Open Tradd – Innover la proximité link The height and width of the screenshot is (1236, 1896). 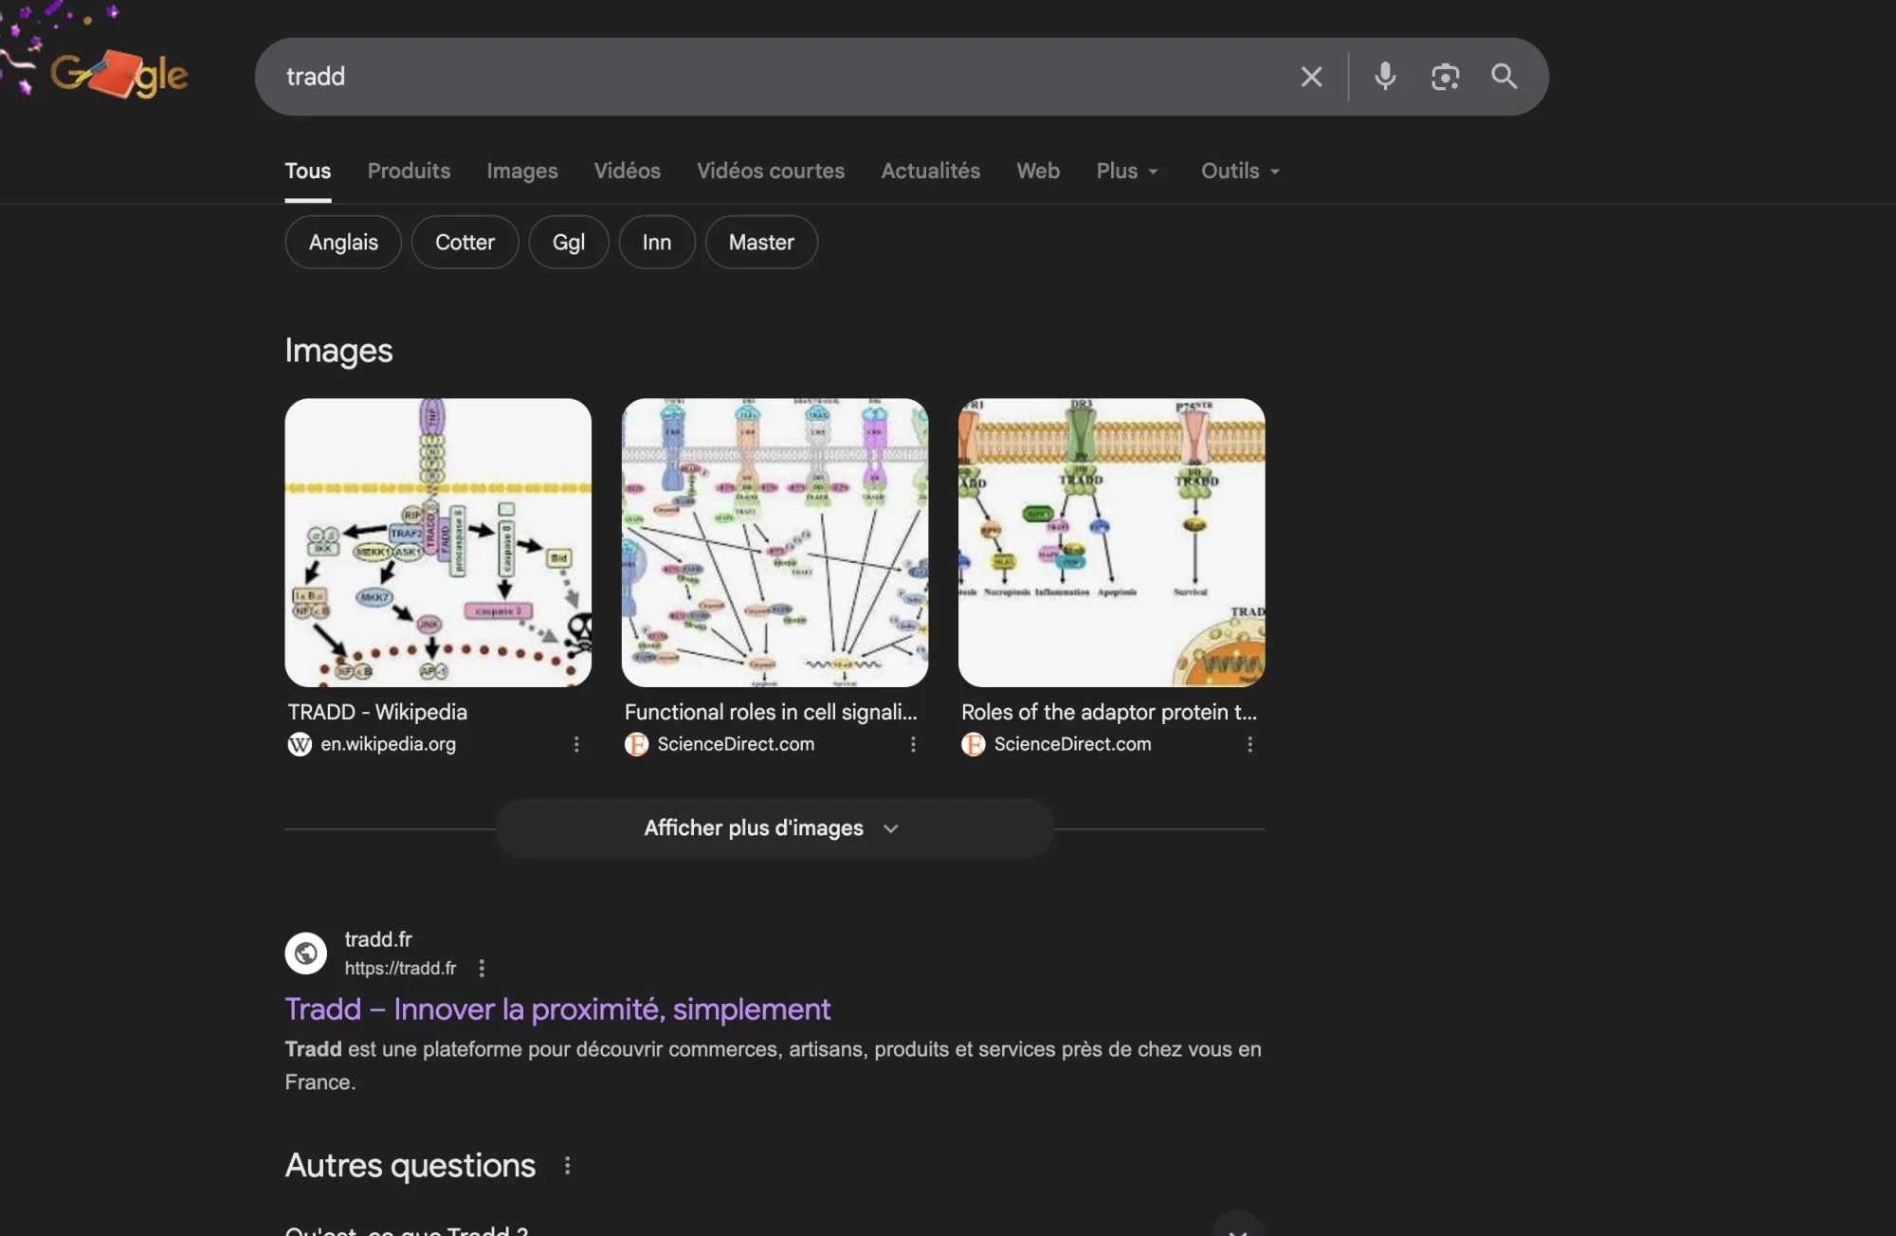pos(557,1009)
